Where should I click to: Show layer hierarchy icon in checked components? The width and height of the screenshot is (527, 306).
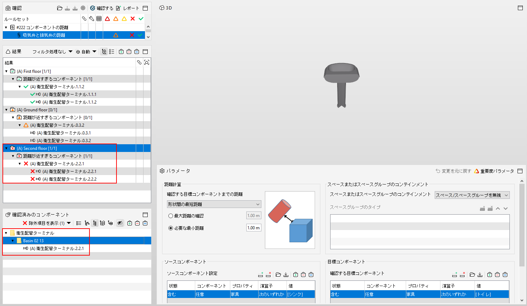click(x=102, y=223)
